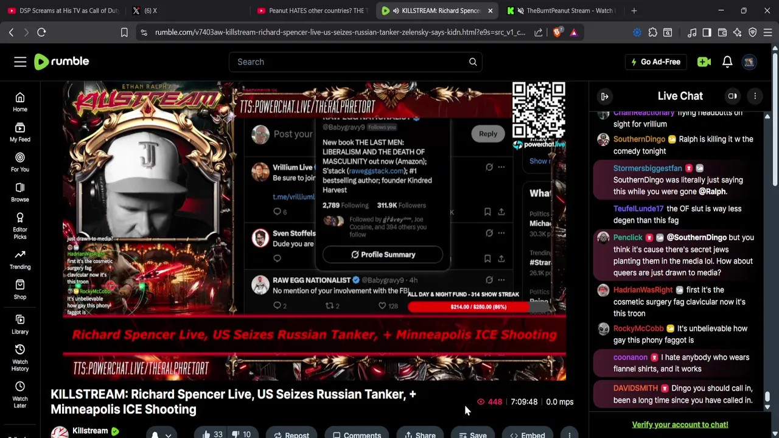Click Verify your account to chat link
The image size is (779, 438).
click(680, 425)
